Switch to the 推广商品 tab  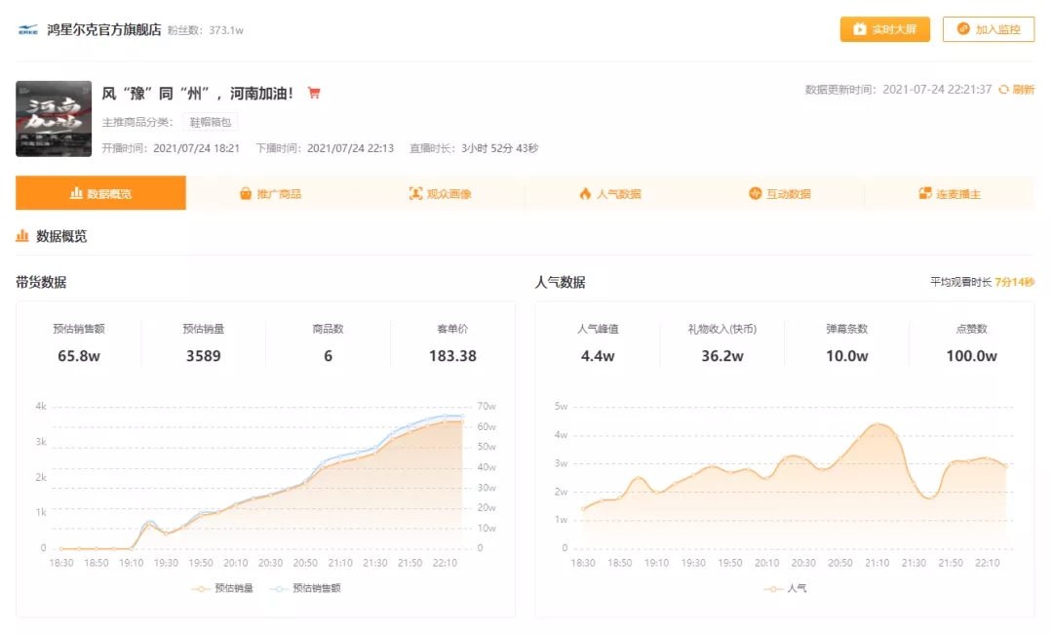(x=271, y=193)
